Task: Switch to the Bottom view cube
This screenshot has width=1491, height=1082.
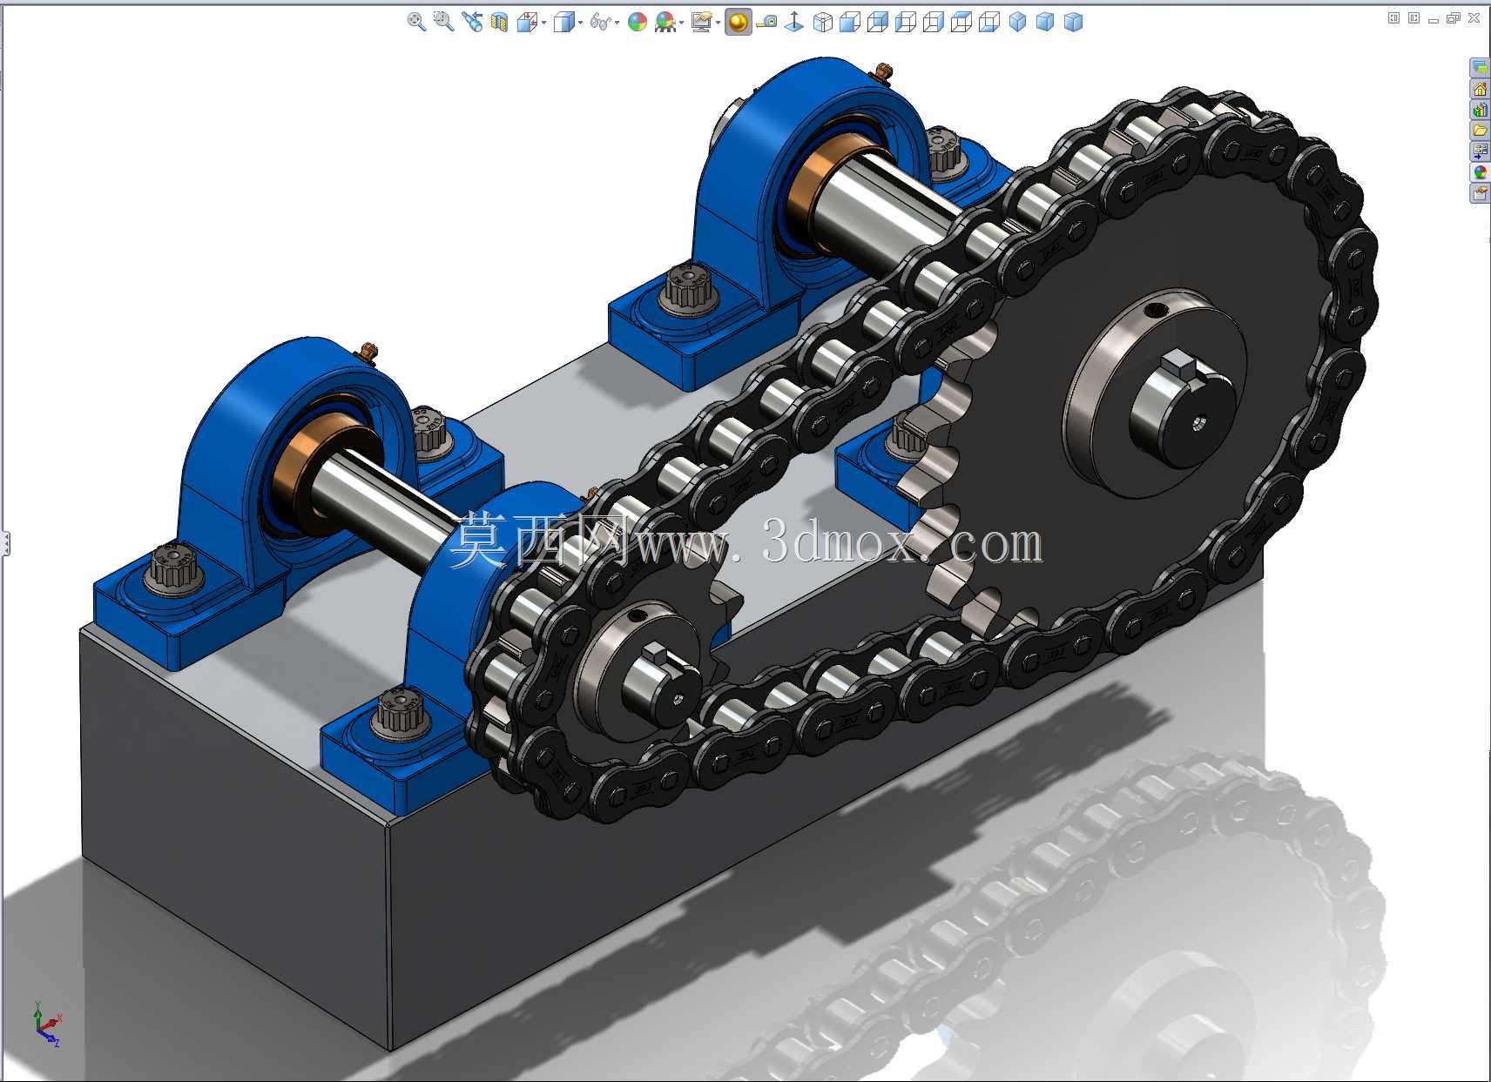Action: point(989,22)
